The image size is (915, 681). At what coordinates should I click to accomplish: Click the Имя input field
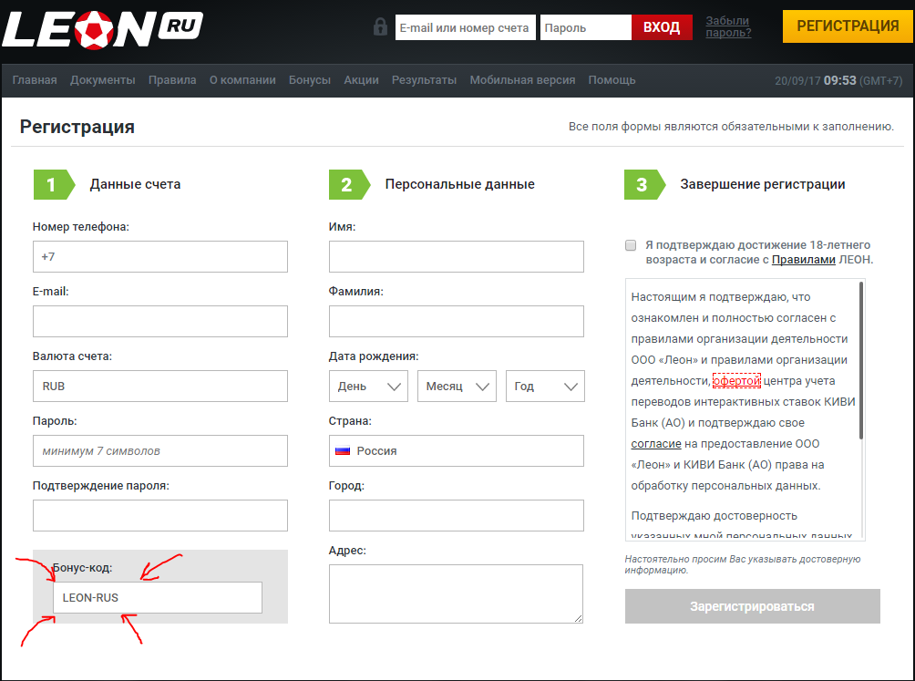pos(457,257)
